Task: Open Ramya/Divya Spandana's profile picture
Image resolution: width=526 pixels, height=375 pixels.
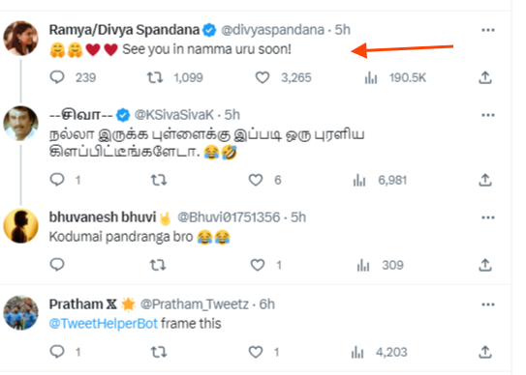Action: [20, 38]
